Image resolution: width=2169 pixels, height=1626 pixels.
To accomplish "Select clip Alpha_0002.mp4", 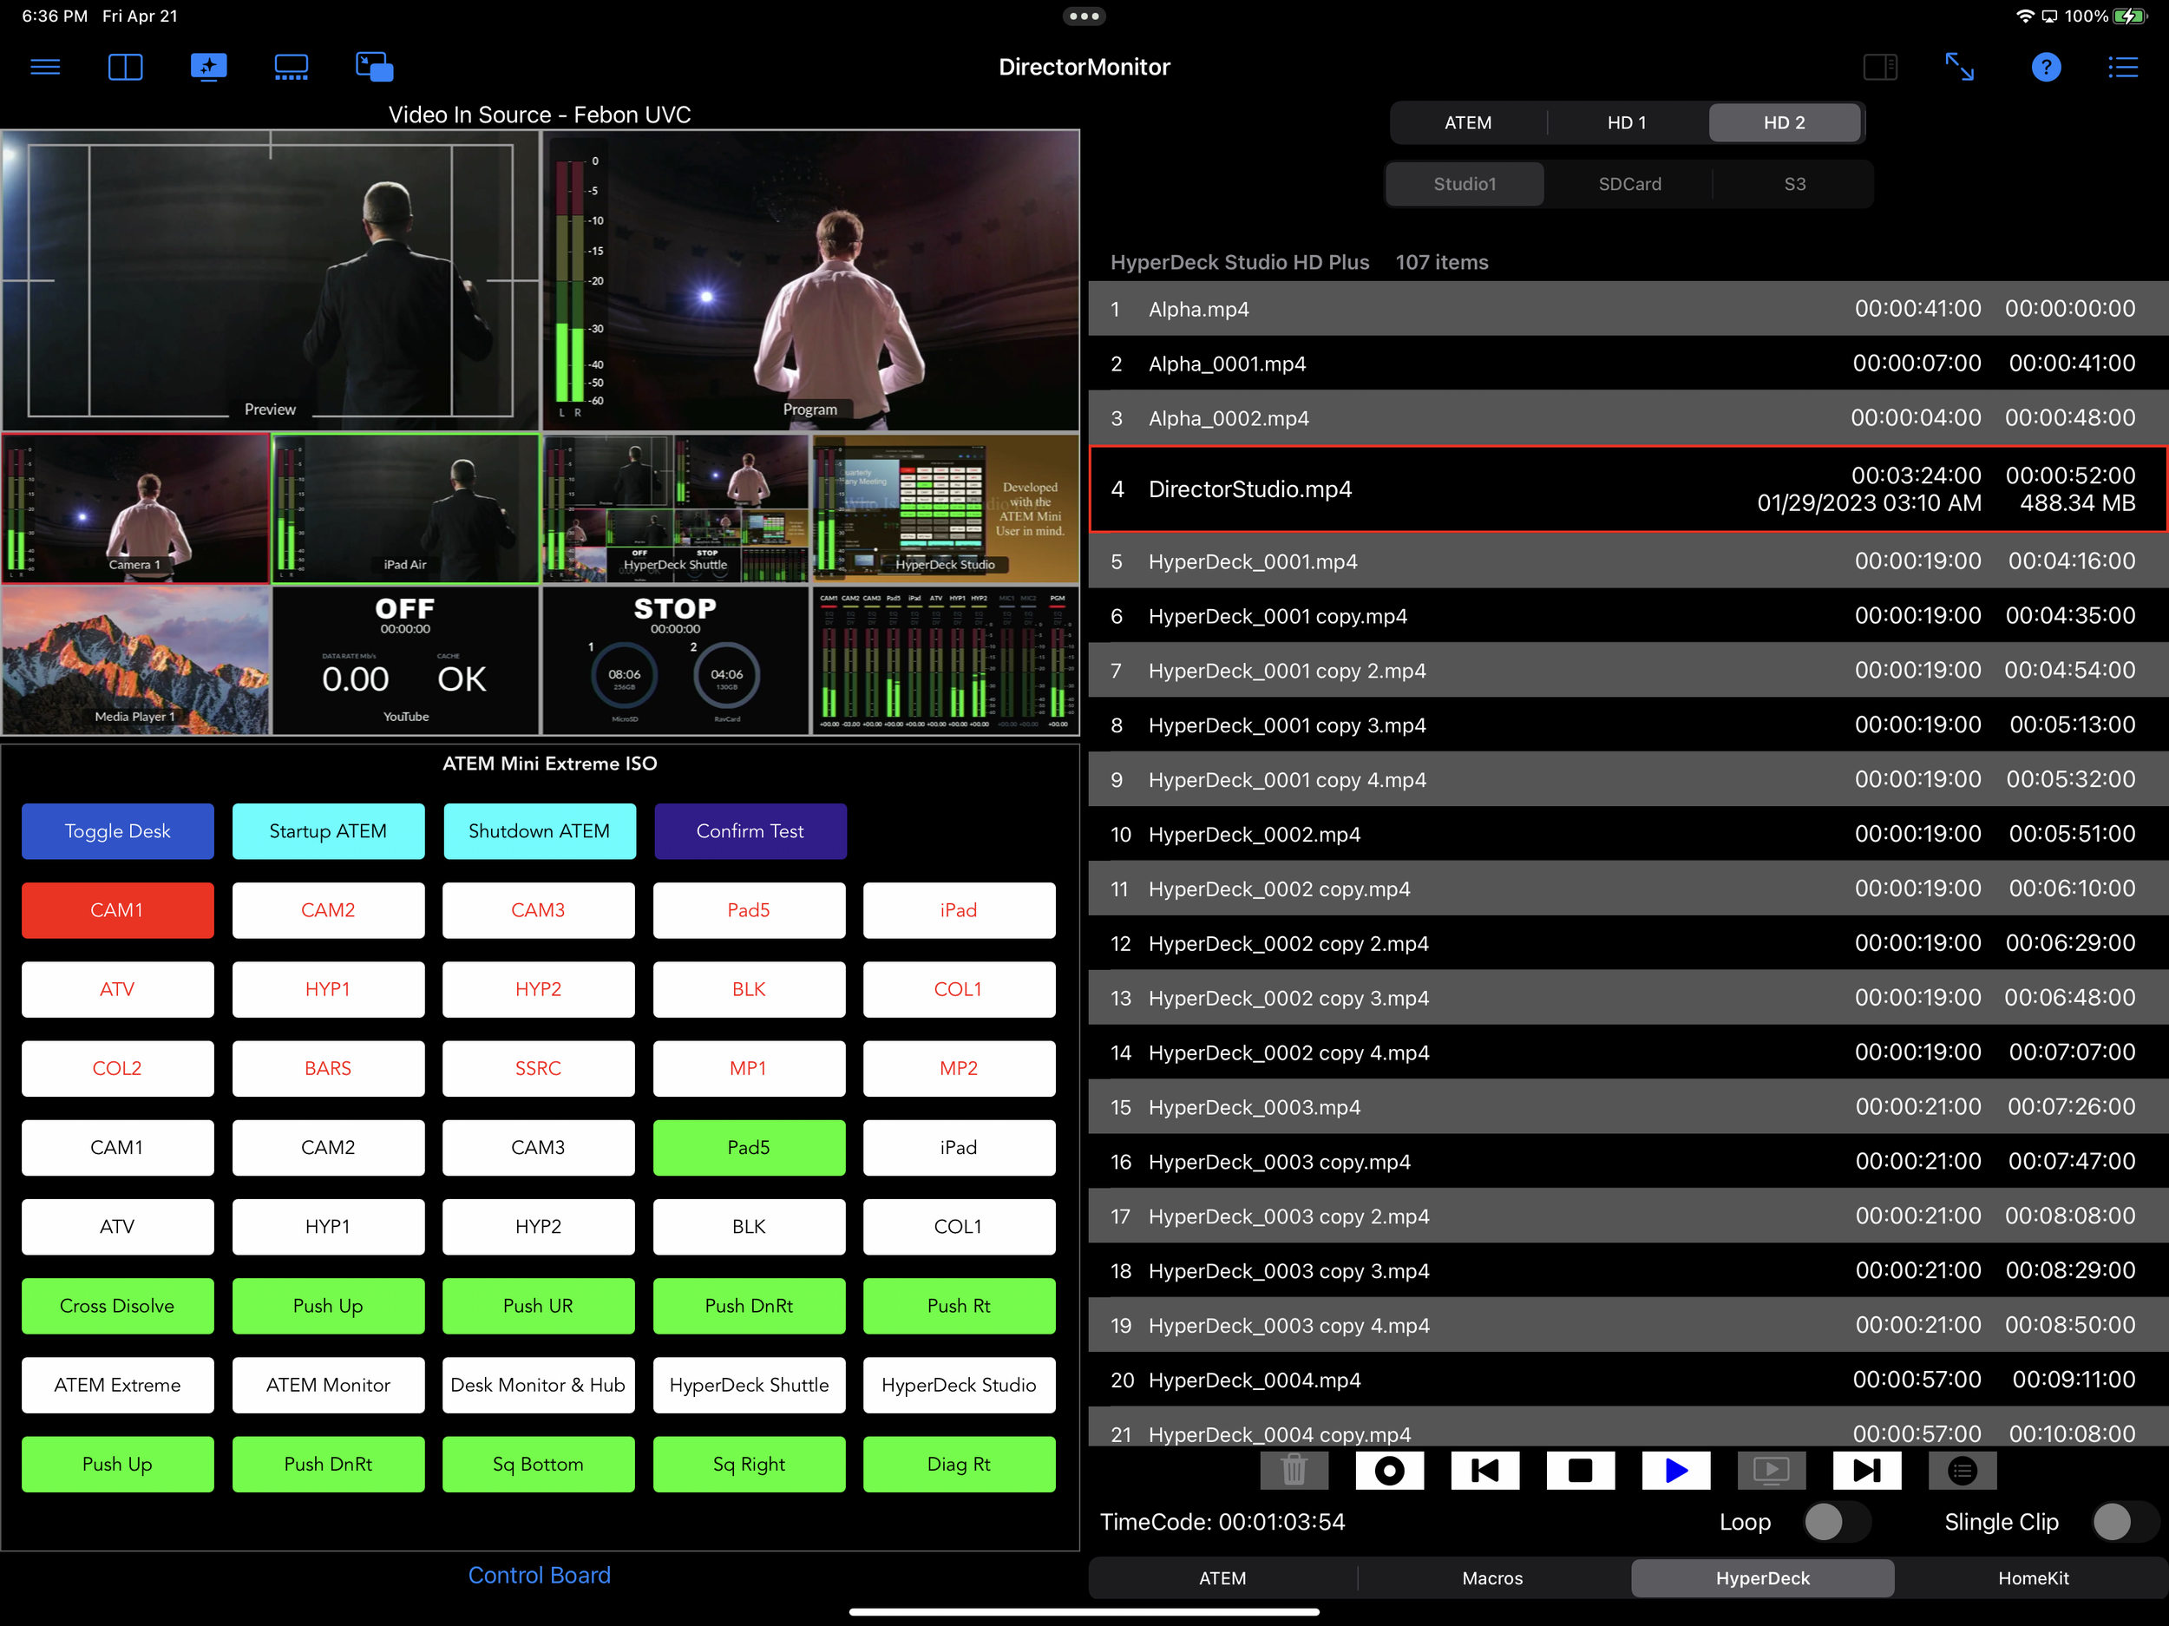I will [1628, 417].
